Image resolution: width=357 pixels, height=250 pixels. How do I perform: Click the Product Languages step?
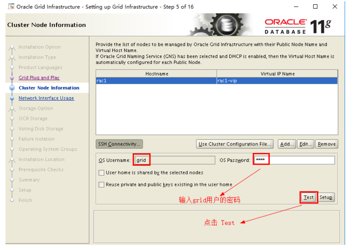pyautogui.click(x=40, y=67)
